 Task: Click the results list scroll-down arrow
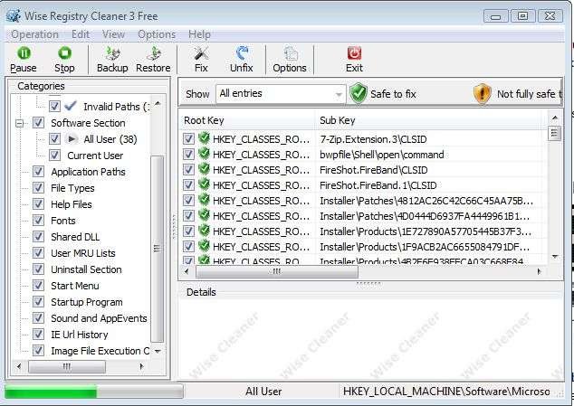point(555,257)
